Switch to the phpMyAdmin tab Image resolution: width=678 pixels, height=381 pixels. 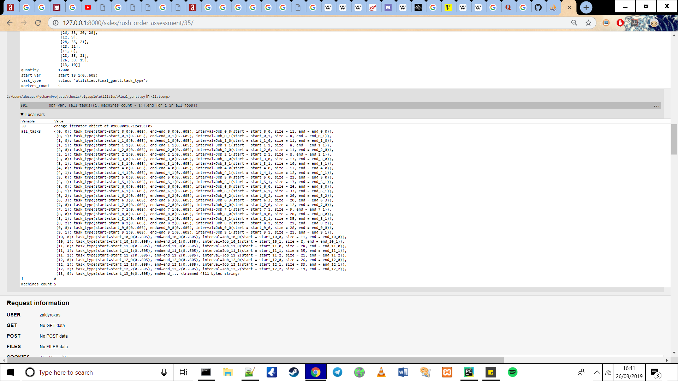554,7
